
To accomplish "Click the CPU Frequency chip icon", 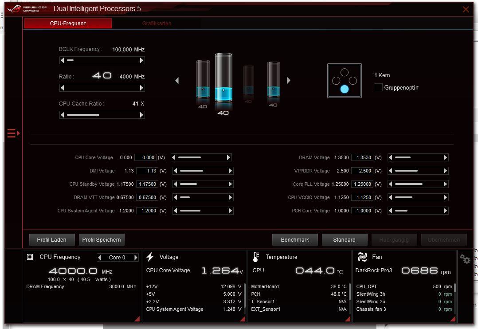I will click(30, 257).
